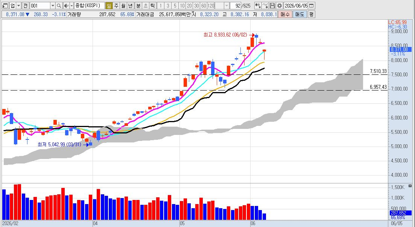Click the 평 button
Viewport: 415px width, 227px height.
click(311, 14)
